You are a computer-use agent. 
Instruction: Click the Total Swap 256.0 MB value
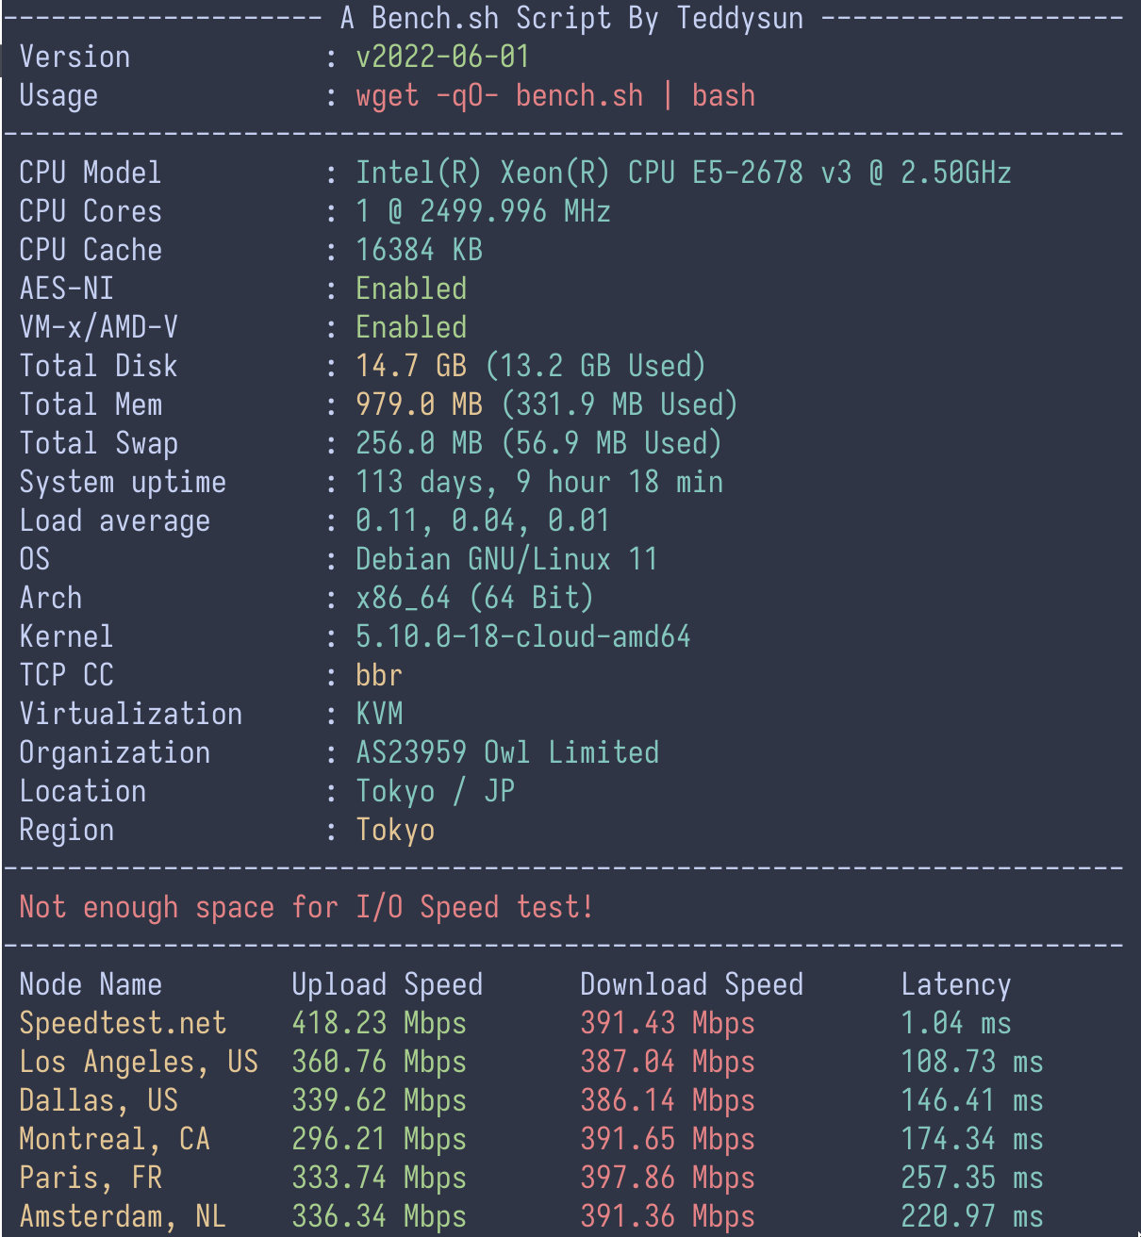419,443
